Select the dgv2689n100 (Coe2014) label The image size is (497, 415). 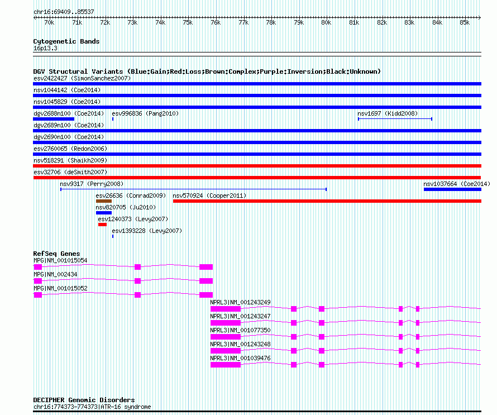(x=69, y=125)
